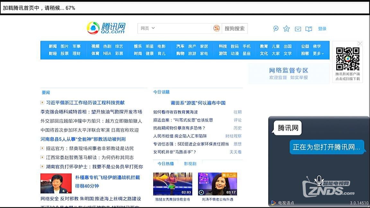The image size is (370, 208).
Task: Read 李克强会晤科威特首相 headline
Action: coord(91,112)
